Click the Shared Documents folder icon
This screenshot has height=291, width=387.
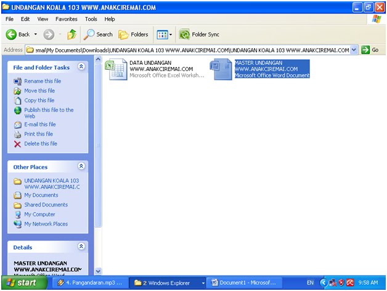click(17, 205)
